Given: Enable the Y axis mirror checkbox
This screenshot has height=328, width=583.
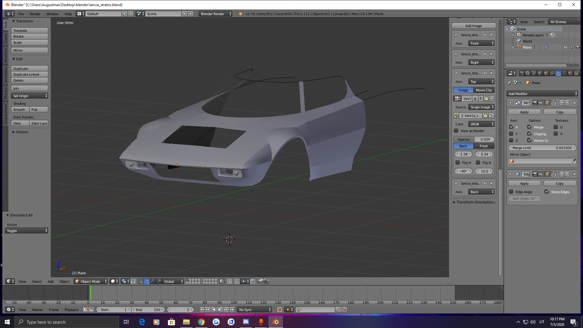Looking at the screenshot, I should click(x=511, y=134).
